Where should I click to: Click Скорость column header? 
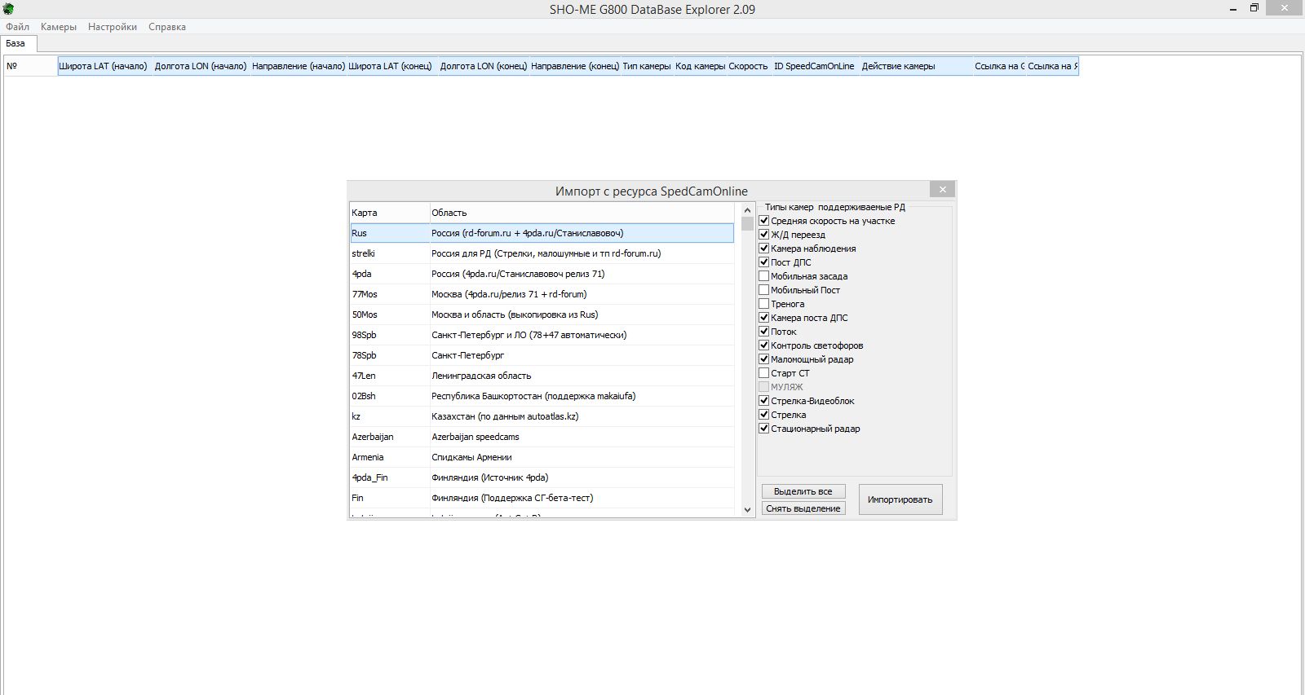click(x=749, y=66)
